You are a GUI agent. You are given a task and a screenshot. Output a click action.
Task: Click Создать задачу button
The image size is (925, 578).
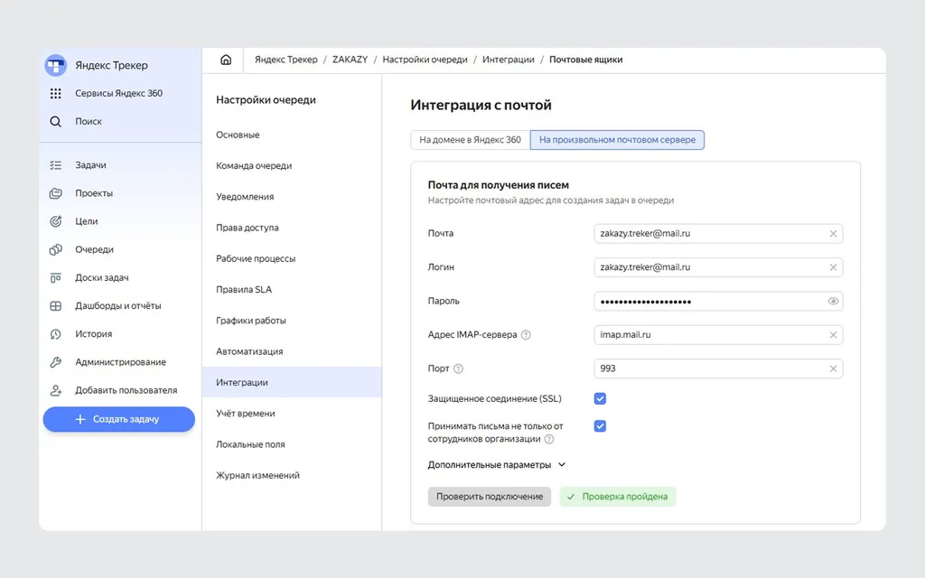coord(118,419)
